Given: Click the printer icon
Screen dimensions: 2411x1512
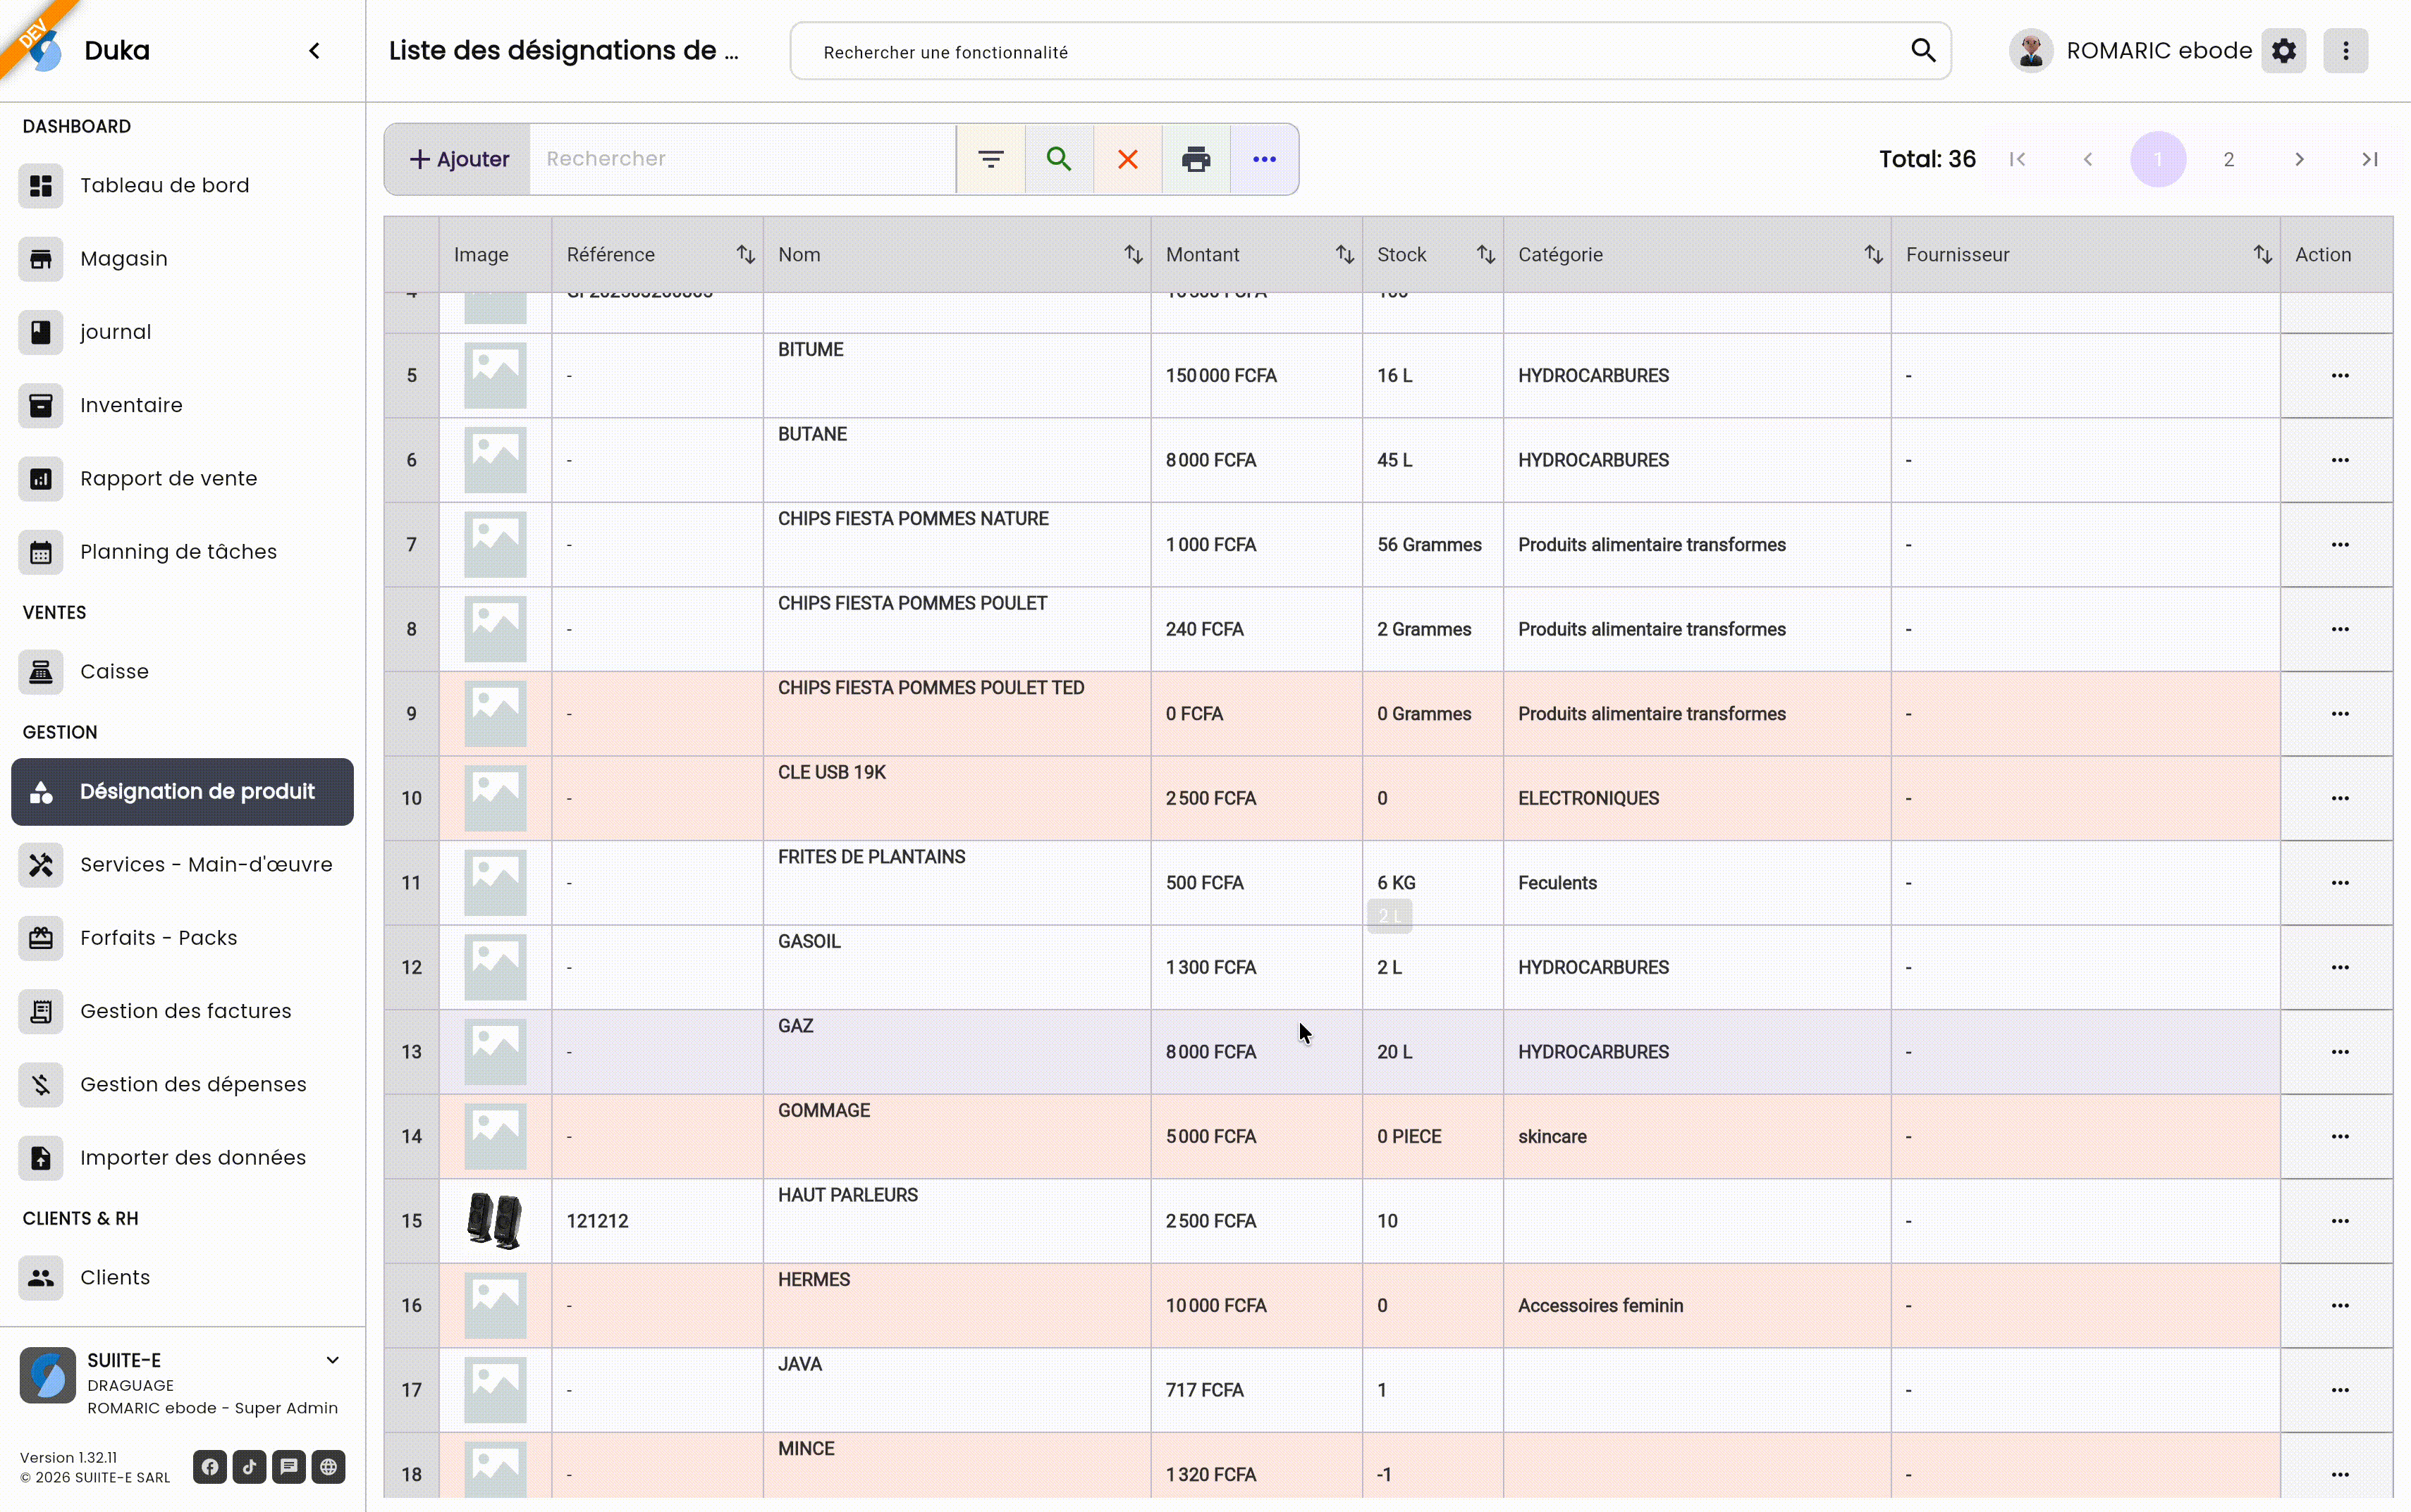Looking at the screenshot, I should tap(1196, 159).
